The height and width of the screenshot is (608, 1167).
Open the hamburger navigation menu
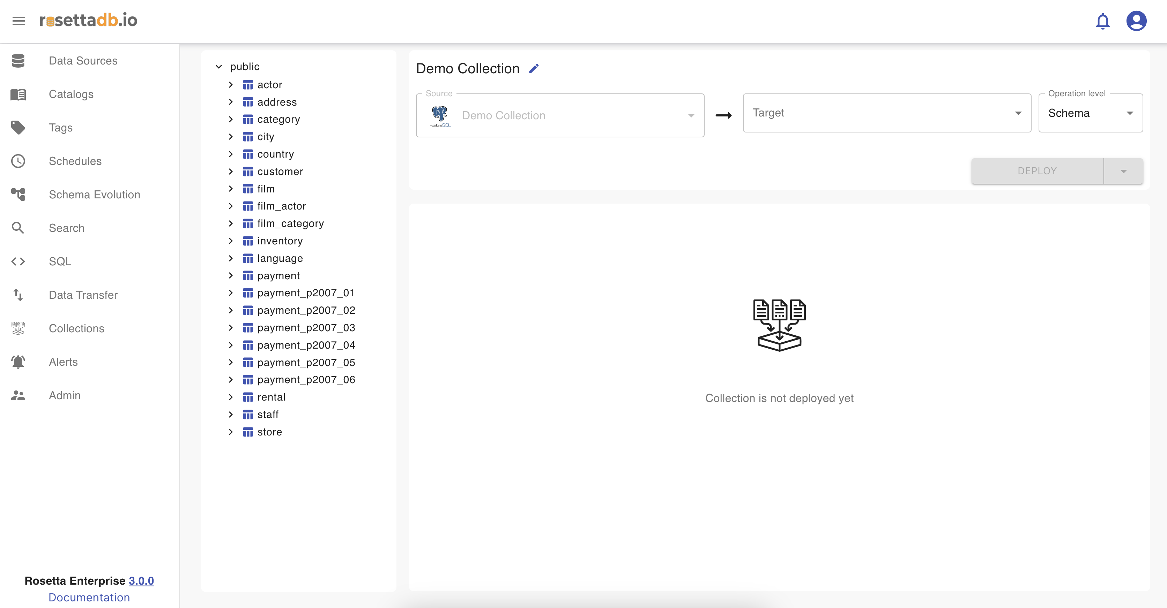point(18,21)
